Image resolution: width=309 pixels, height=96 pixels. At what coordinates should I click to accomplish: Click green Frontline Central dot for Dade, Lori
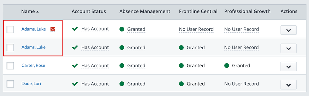tap(181, 84)
